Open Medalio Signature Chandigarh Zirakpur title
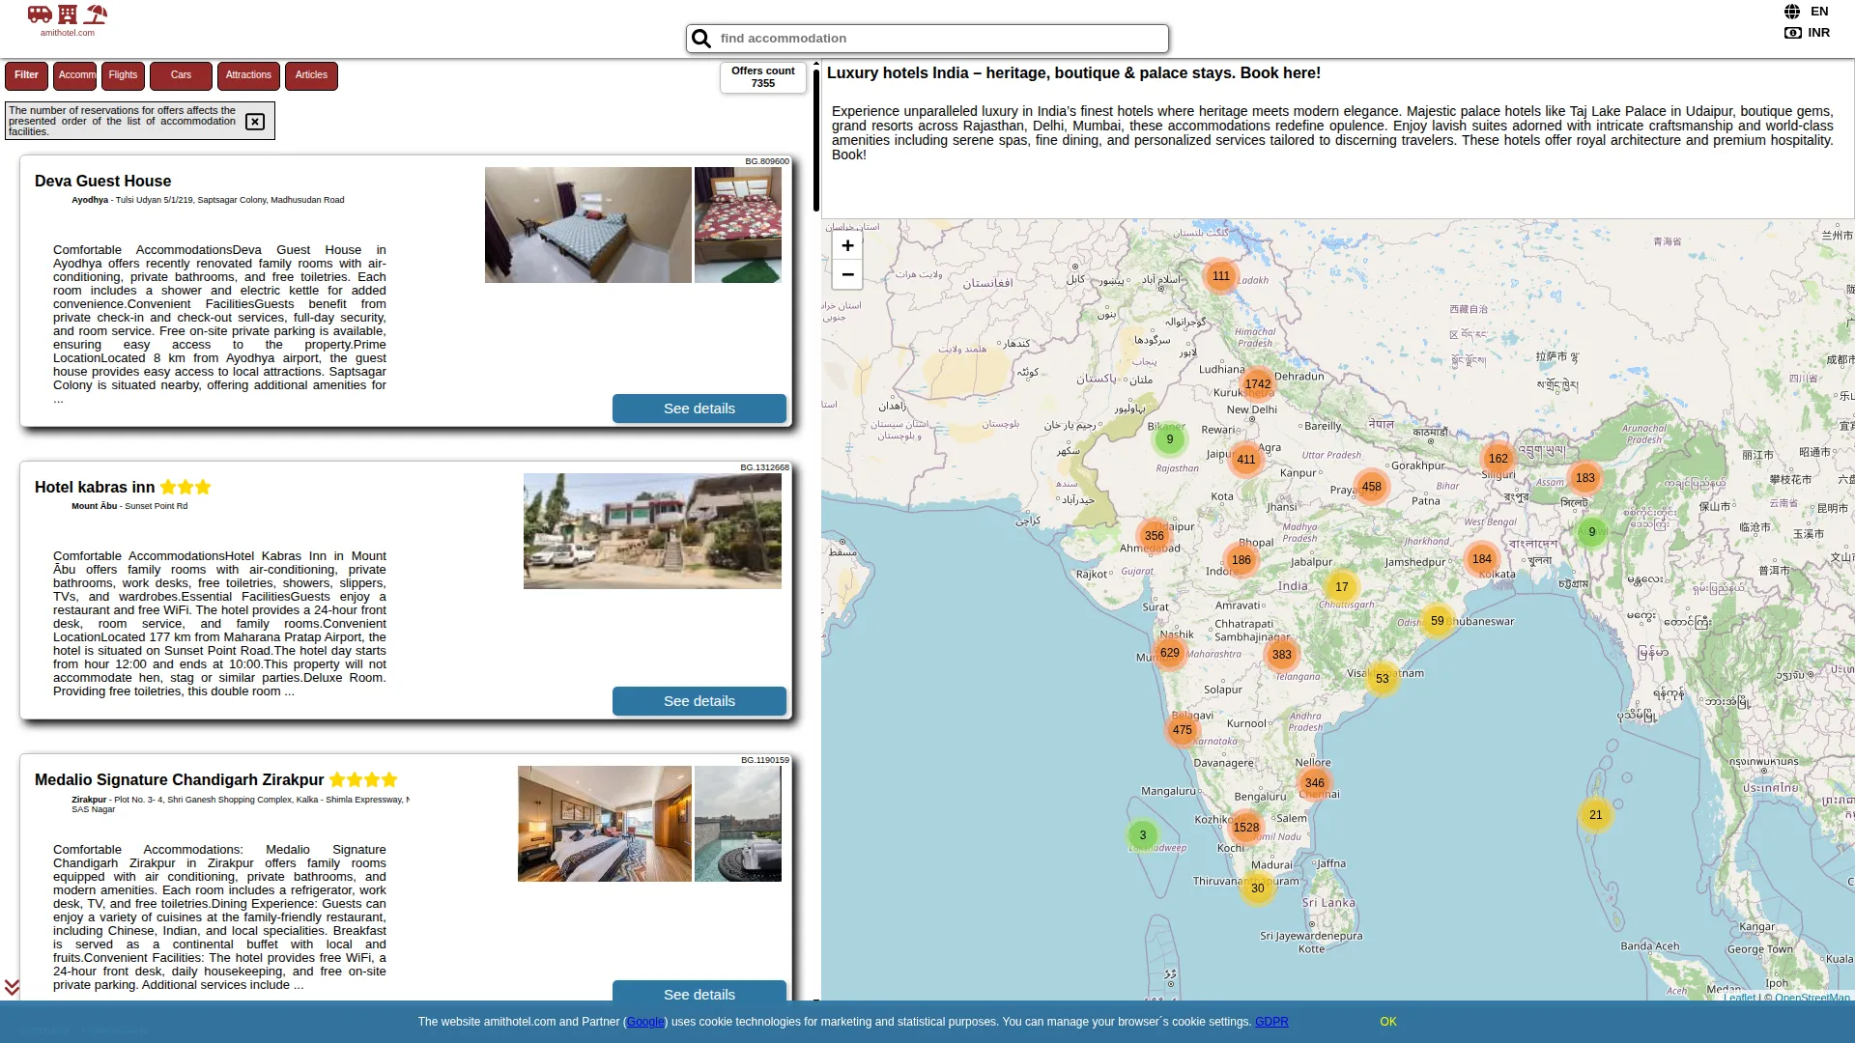 click(179, 780)
